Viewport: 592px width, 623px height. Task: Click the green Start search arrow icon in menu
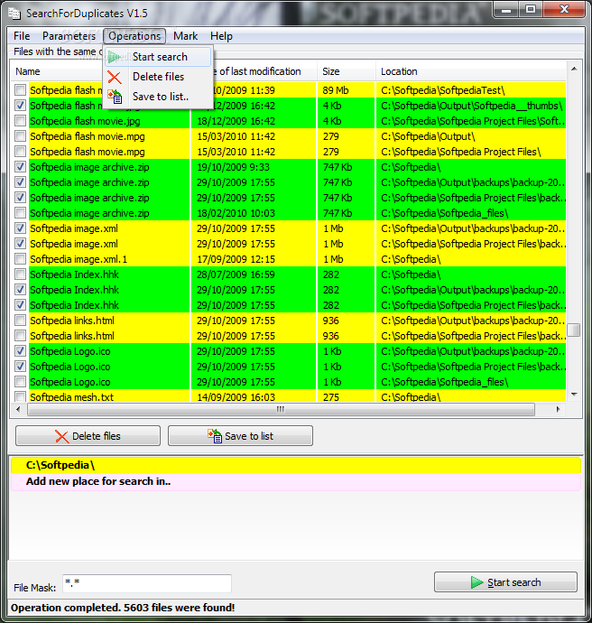tap(114, 57)
